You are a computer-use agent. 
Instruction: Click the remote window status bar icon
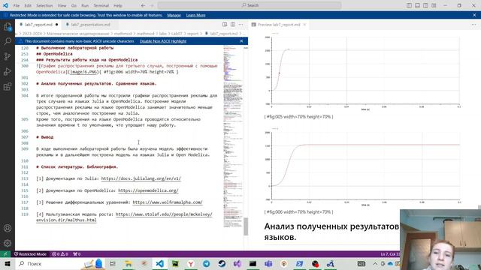coord(5,254)
